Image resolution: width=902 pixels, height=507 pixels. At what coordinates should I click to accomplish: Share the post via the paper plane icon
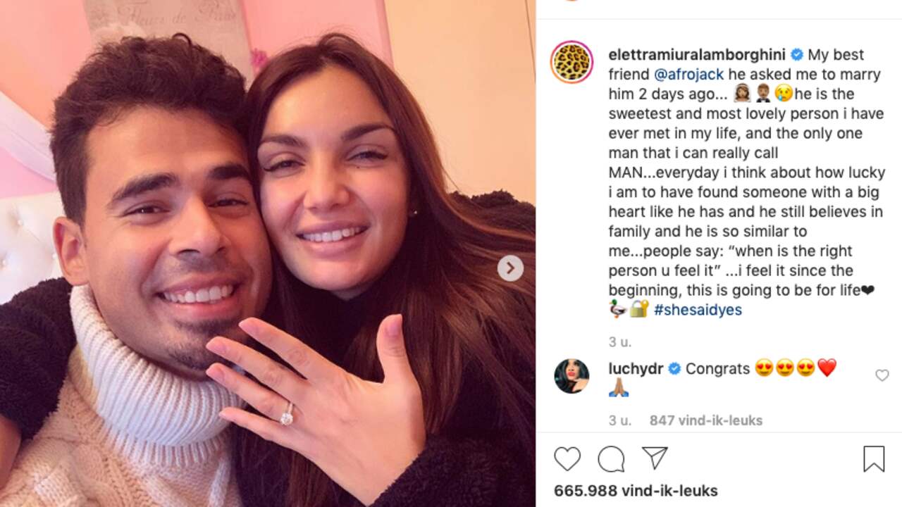(x=655, y=458)
